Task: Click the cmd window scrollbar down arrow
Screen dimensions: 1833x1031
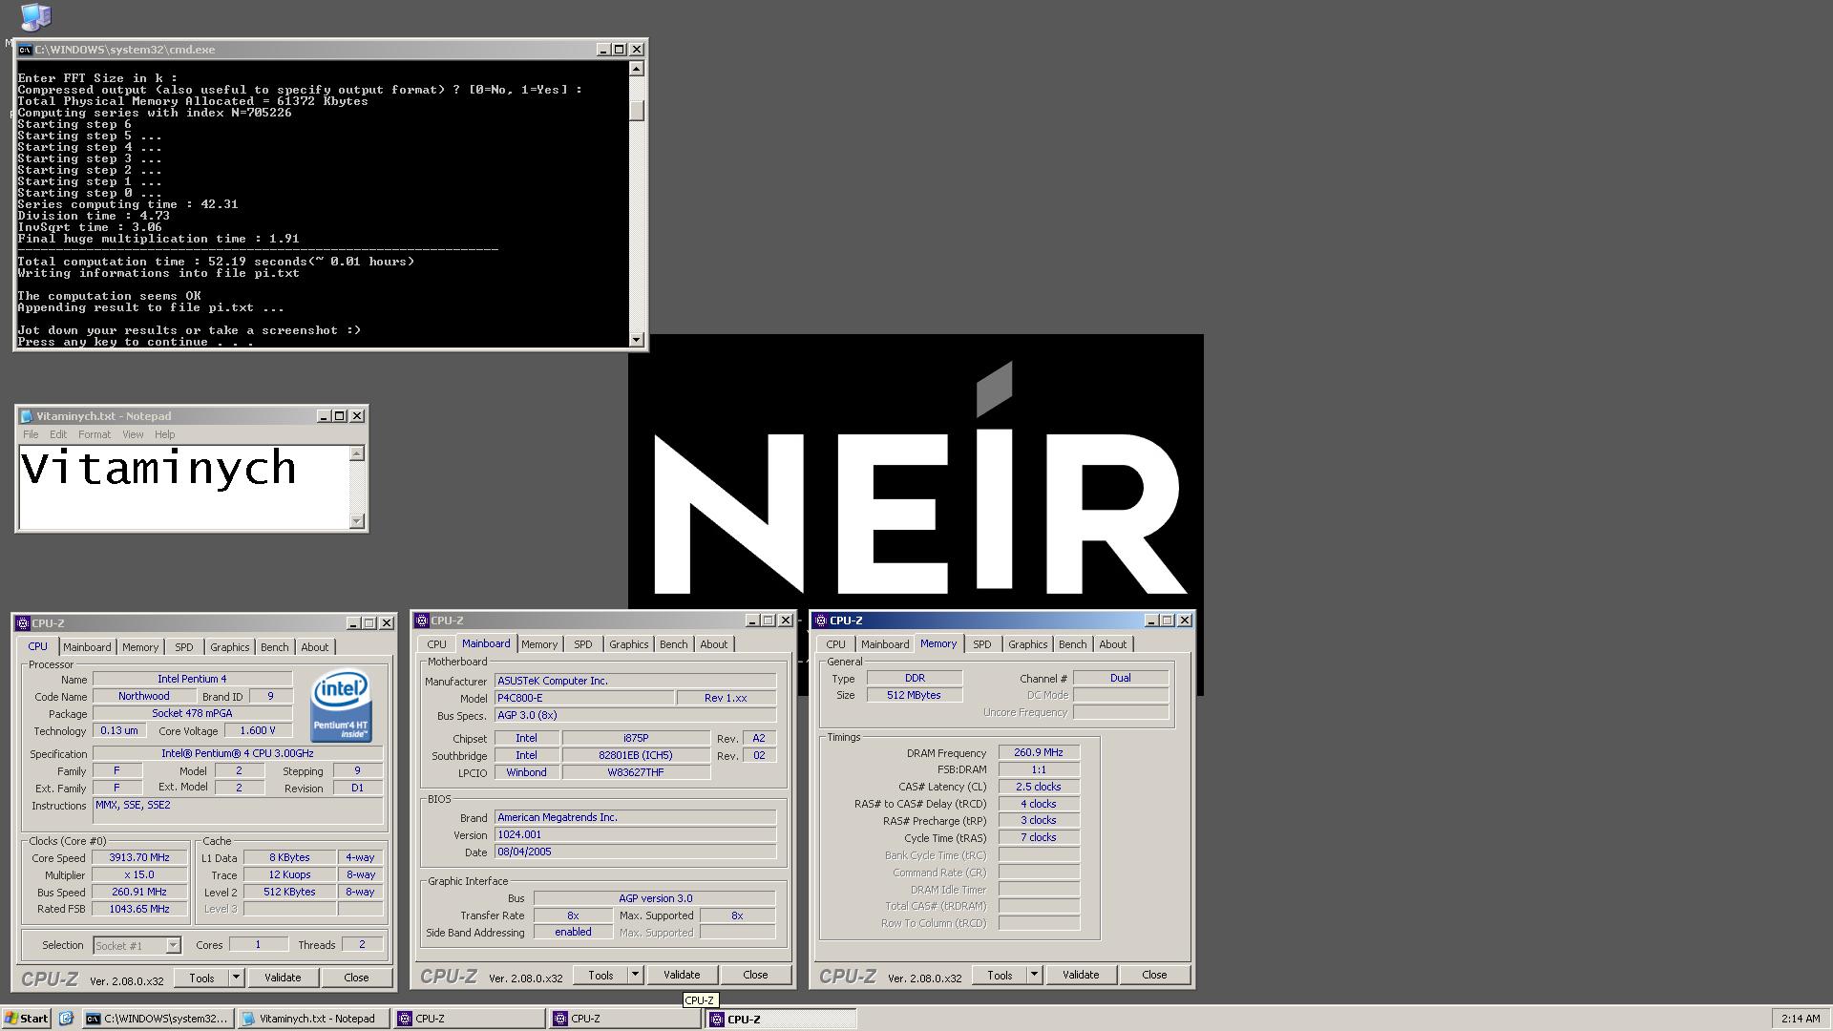Action: click(637, 340)
